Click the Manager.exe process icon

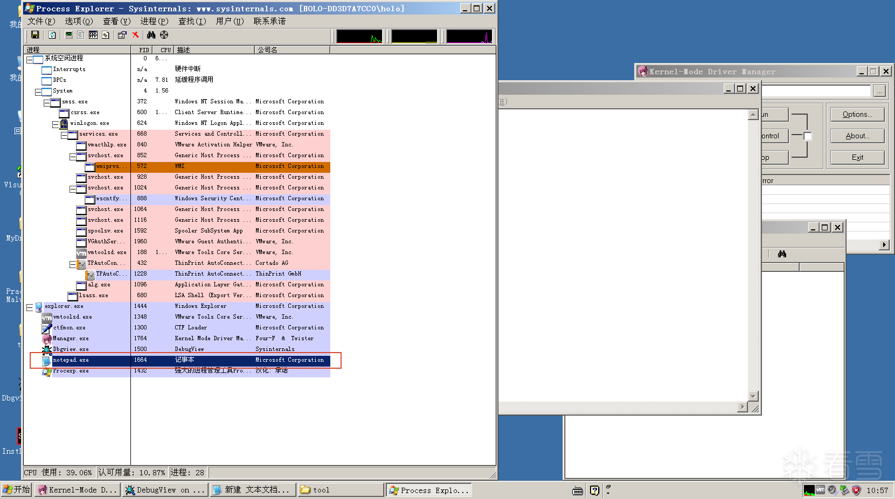46,339
